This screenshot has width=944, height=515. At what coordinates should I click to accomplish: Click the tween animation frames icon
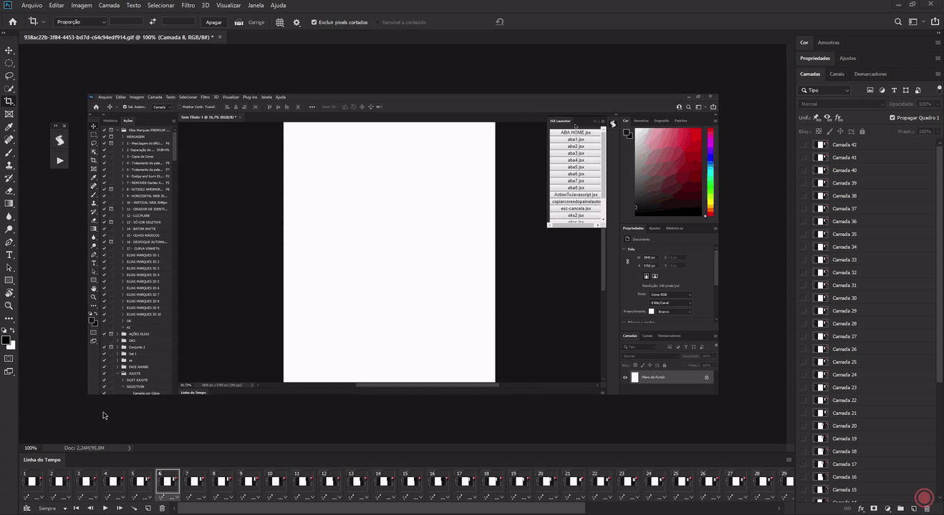point(134,508)
